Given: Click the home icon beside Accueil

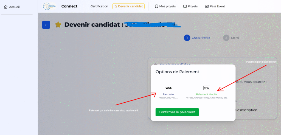Looking at the screenshot, I should pyautogui.click(x=5, y=7).
